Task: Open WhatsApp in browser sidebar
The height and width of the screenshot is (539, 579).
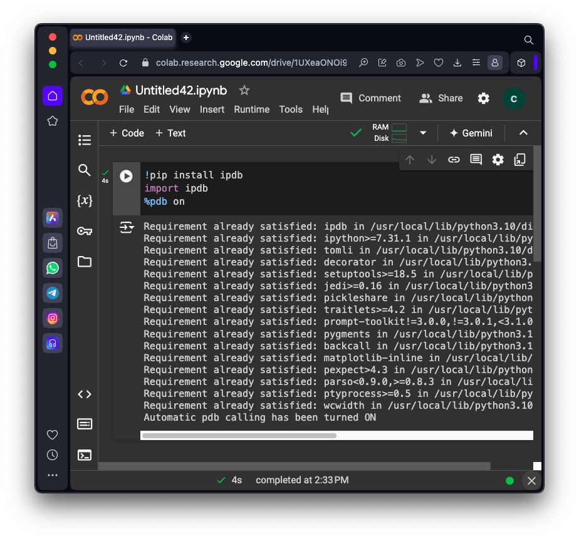Action: [x=53, y=268]
